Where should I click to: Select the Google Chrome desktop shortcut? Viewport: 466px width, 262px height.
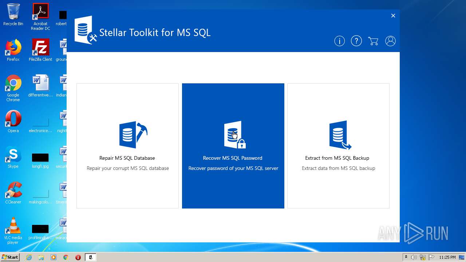pos(13,88)
